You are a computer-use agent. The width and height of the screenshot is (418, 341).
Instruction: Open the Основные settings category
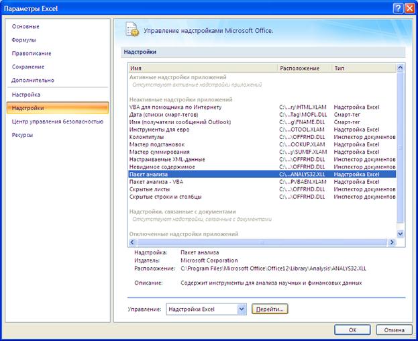(x=25, y=26)
